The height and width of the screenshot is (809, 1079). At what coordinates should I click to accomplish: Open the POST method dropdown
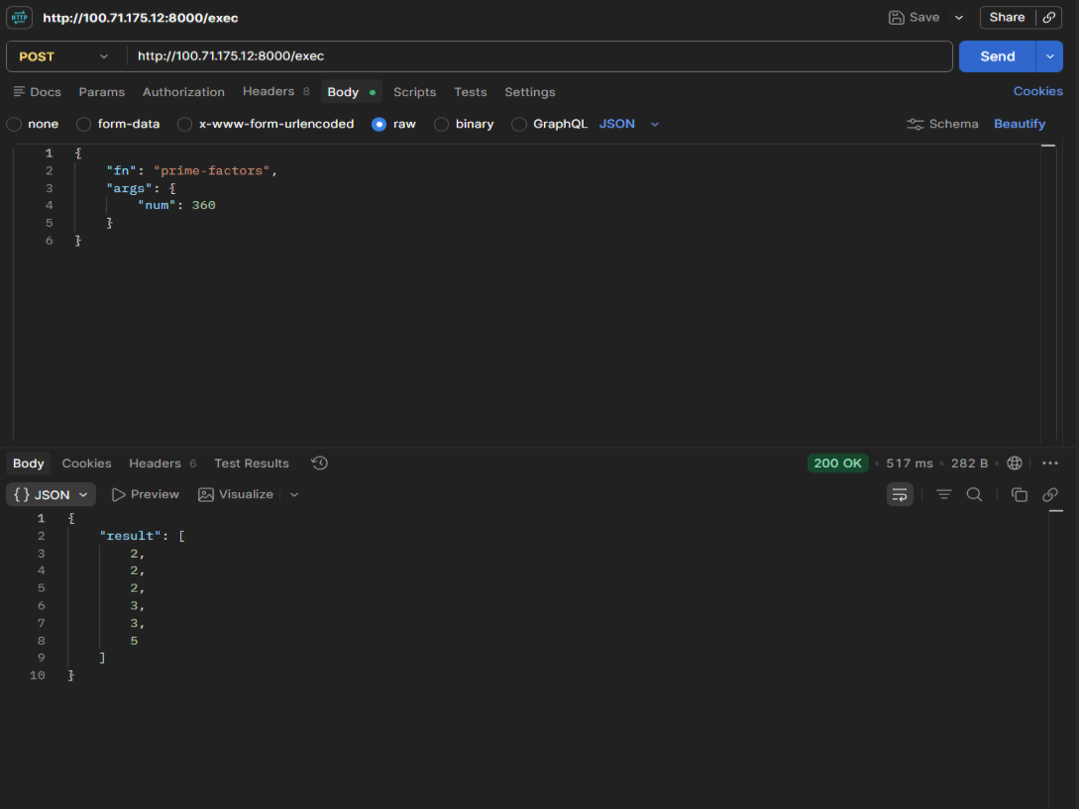(63, 56)
